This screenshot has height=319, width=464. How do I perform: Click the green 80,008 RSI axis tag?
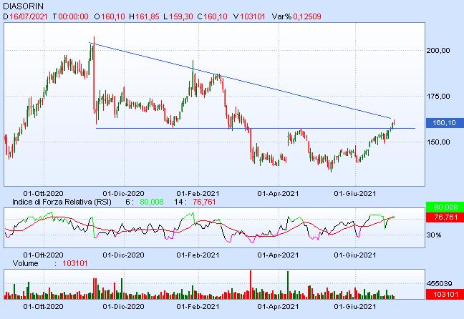445,207
